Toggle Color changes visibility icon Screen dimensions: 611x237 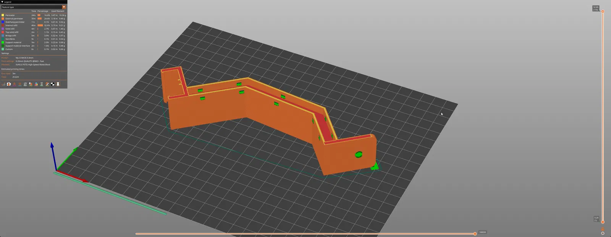pyautogui.click(x=36, y=84)
